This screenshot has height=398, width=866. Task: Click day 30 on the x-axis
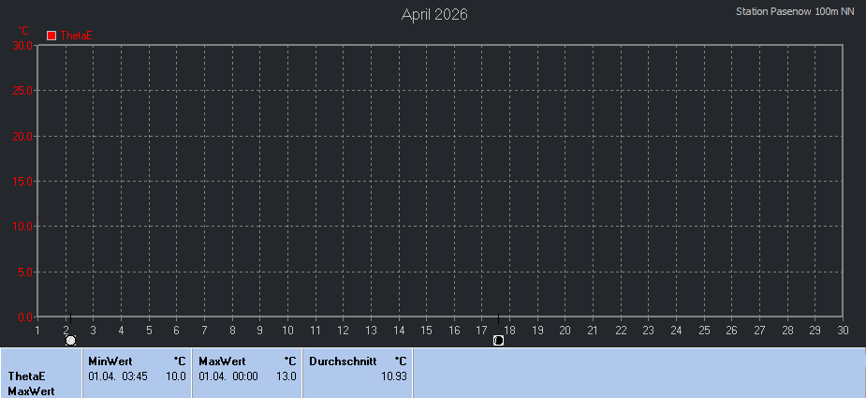click(x=843, y=330)
